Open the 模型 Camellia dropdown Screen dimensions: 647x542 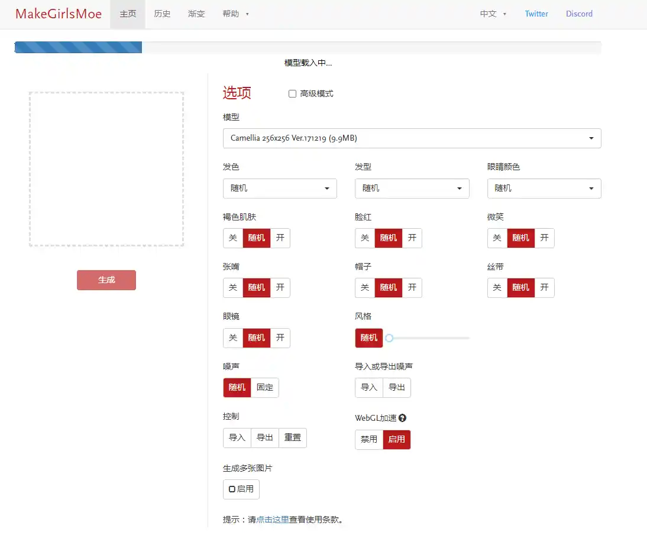click(x=412, y=138)
